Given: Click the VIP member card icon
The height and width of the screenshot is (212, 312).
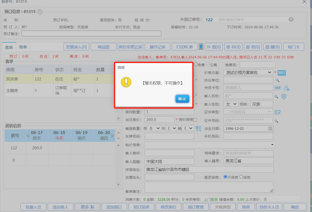Looking at the screenshot, I should tap(278, 88).
